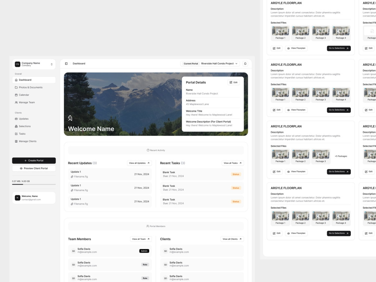Toggle the sidebar panel icon beside Dashboard

click(66, 64)
